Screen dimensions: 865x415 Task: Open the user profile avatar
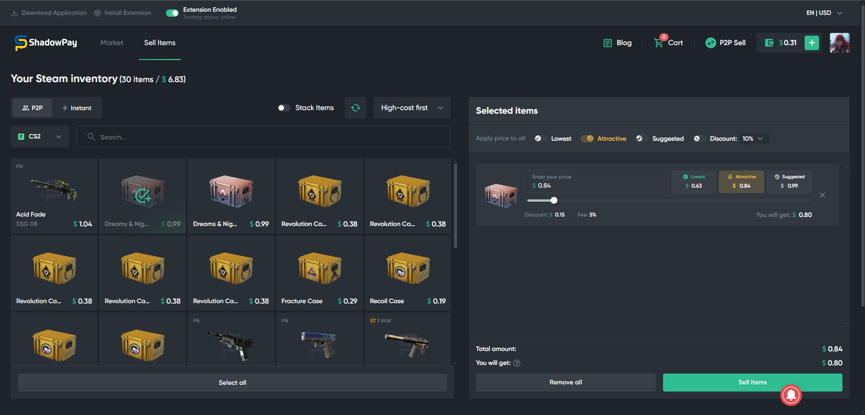click(x=840, y=43)
